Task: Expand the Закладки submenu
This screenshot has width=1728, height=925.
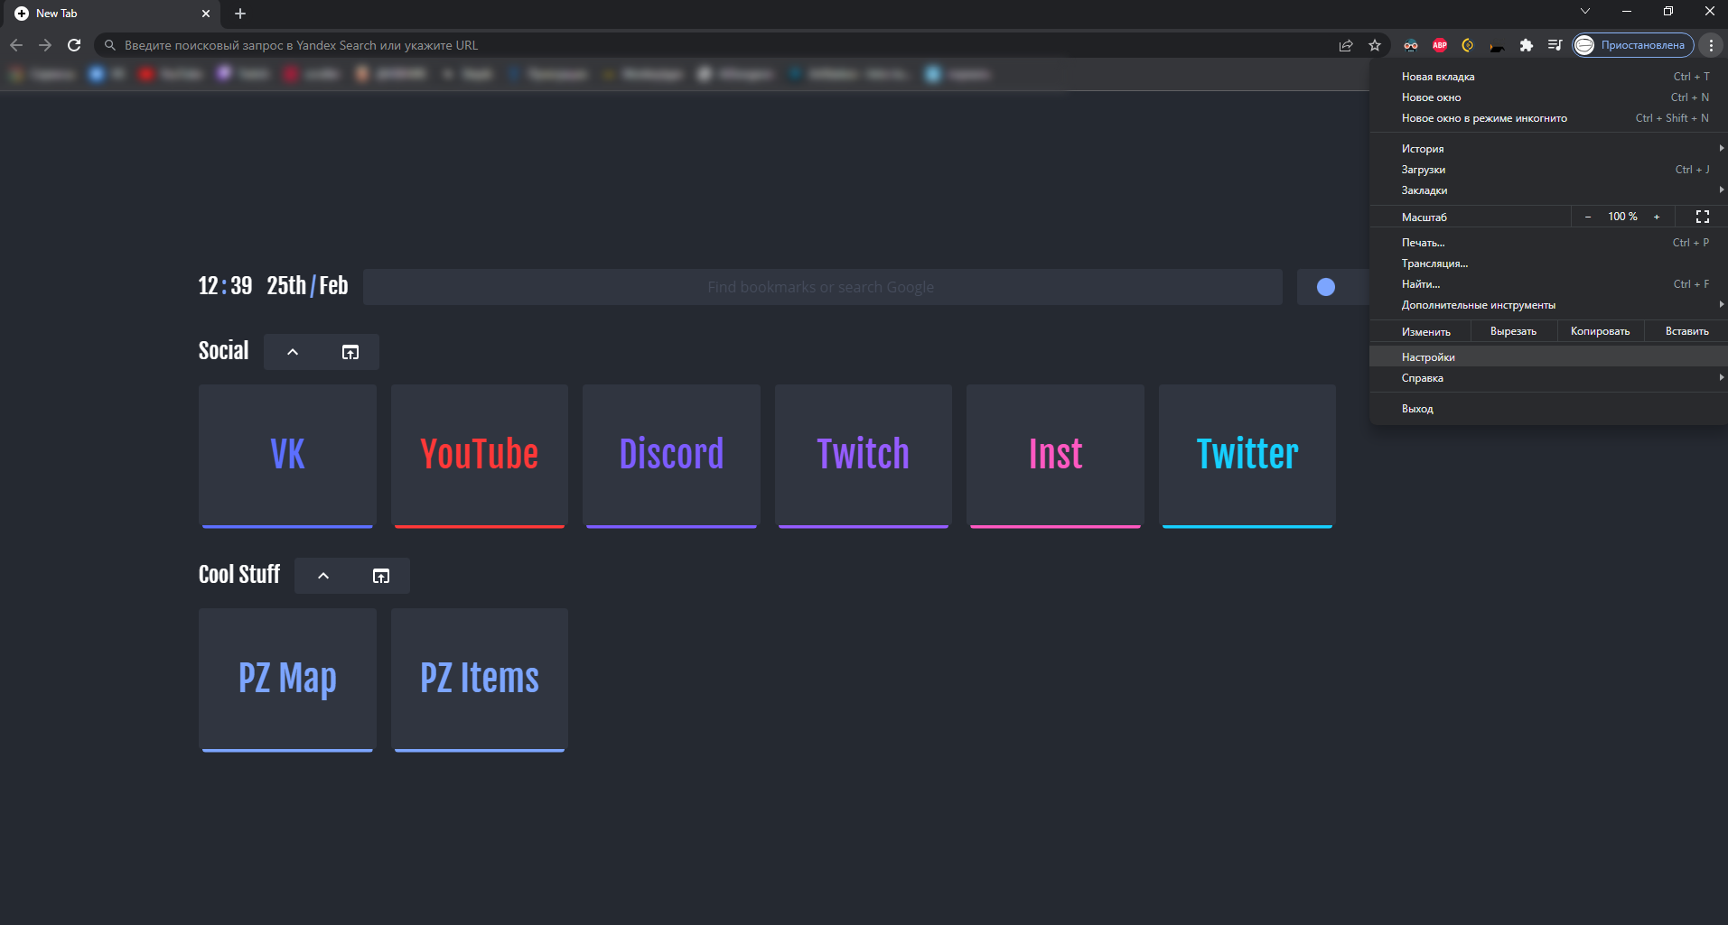Action: click(1548, 190)
